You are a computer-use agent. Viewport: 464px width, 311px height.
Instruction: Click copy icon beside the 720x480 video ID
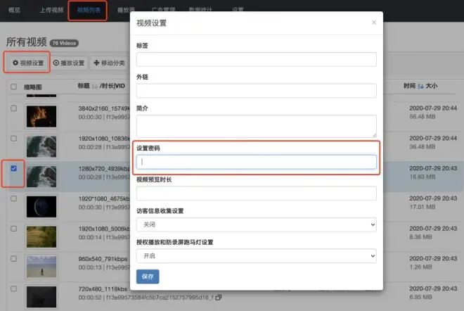pyautogui.click(x=219, y=298)
